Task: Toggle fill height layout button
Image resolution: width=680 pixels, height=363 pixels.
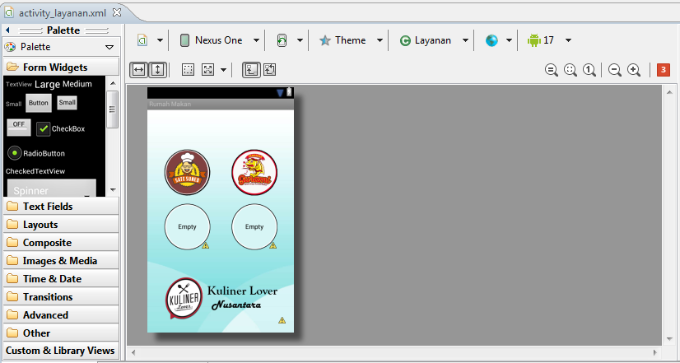Action: coord(157,70)
